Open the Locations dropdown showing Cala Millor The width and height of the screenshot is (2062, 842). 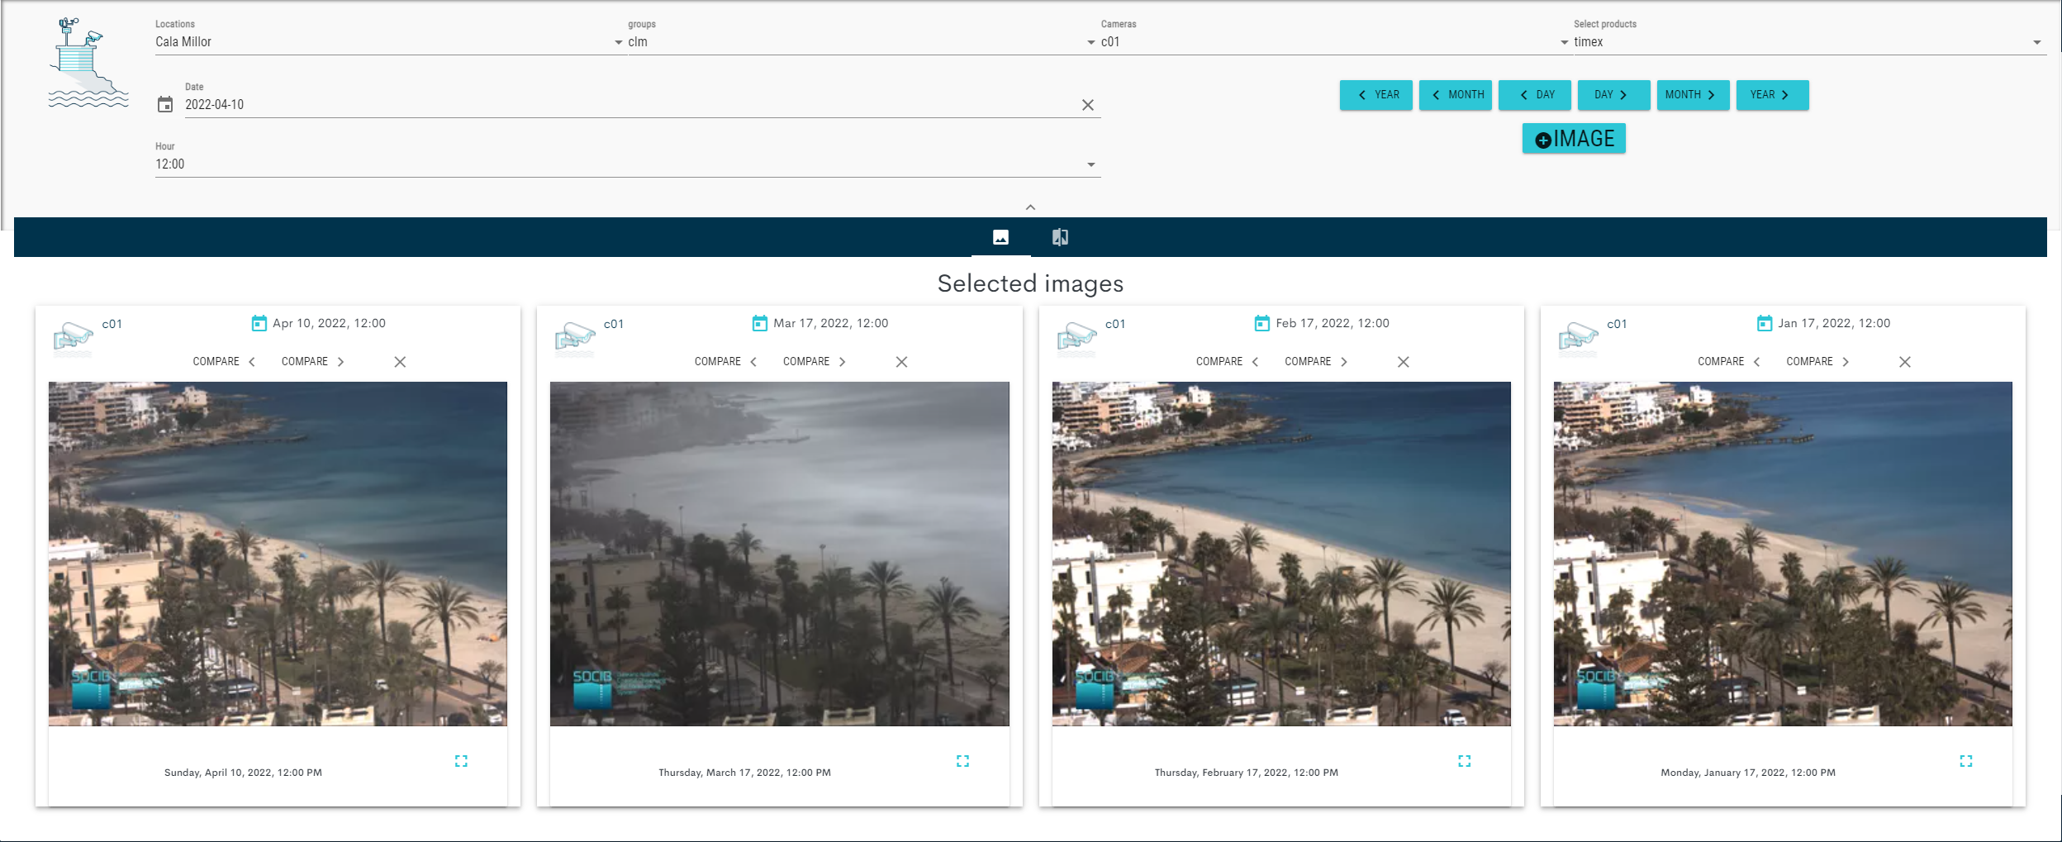(x=388, y=42)
